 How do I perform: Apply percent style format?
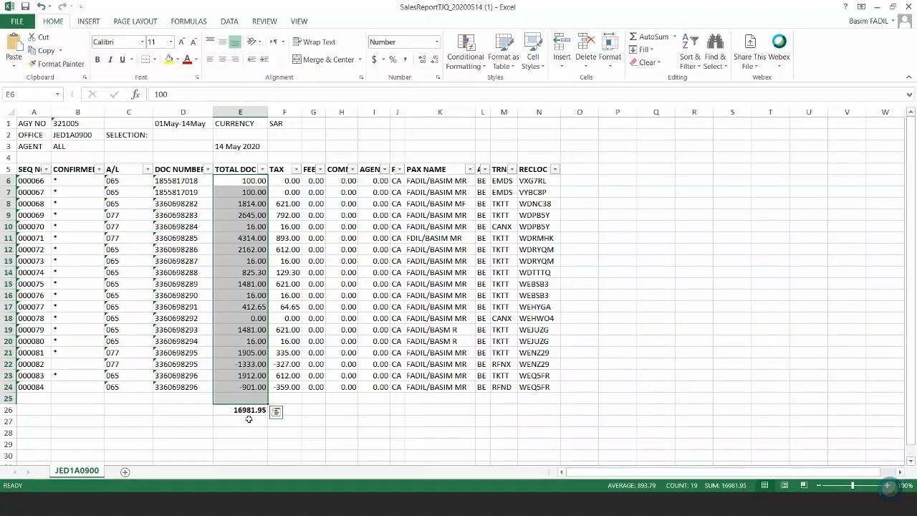[393, 59]
